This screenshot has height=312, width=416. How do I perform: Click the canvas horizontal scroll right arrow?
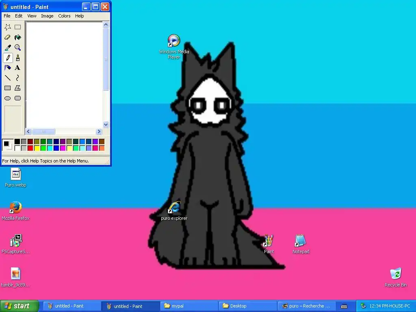click(x=99, y=131)
